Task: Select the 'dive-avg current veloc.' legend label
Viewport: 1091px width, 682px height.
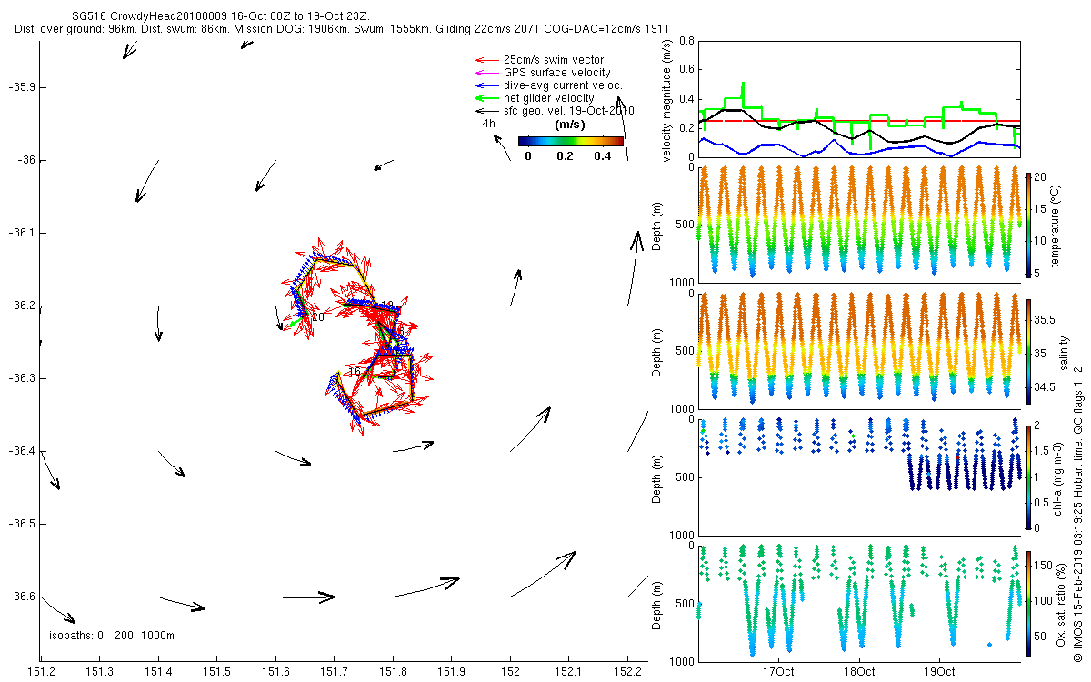Action: tap(563, 85)
